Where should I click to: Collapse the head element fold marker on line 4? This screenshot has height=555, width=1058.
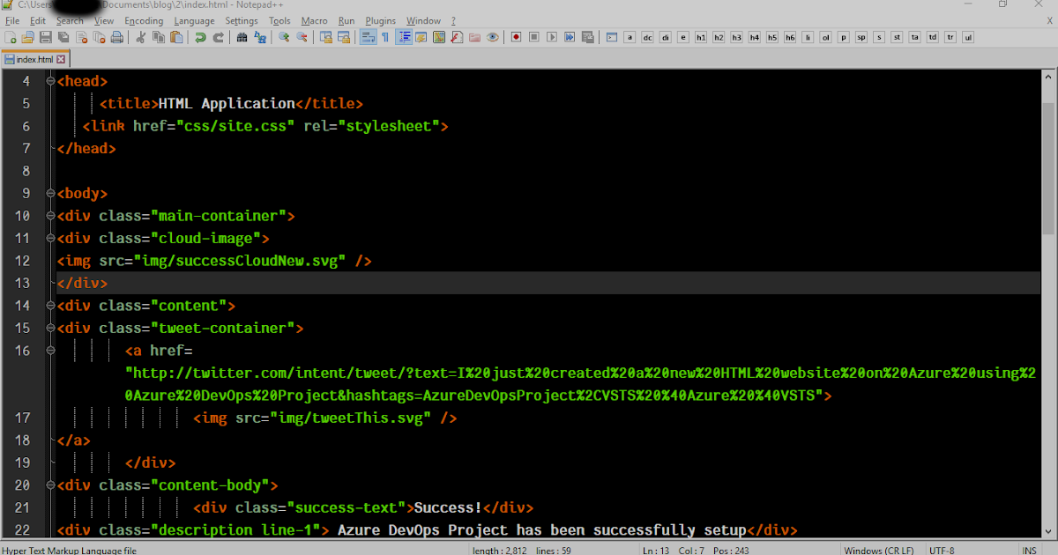[50, 80]
